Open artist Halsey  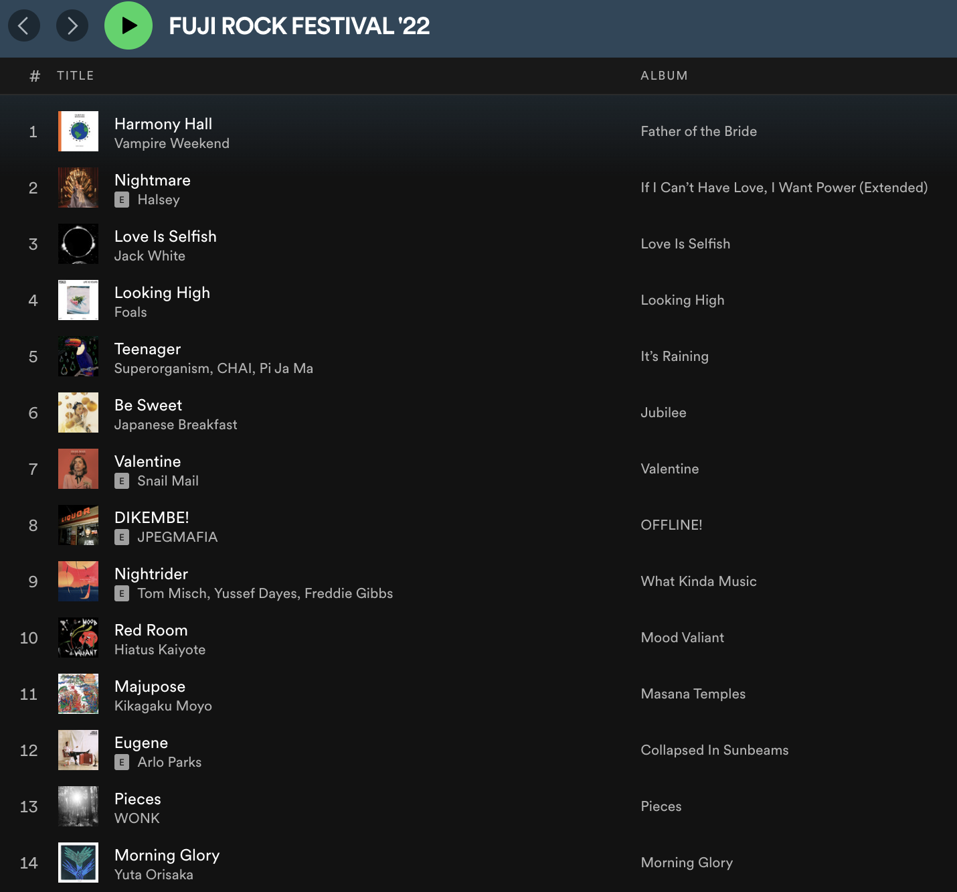tap(159, 200)
